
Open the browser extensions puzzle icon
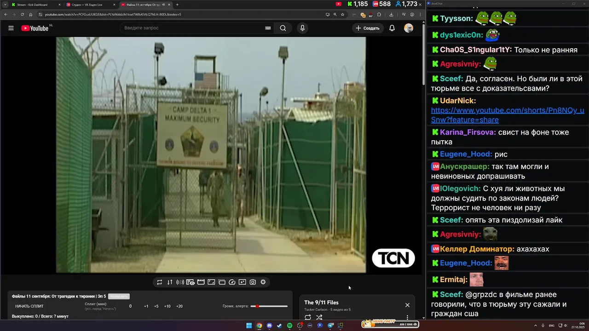click(379, 14)
